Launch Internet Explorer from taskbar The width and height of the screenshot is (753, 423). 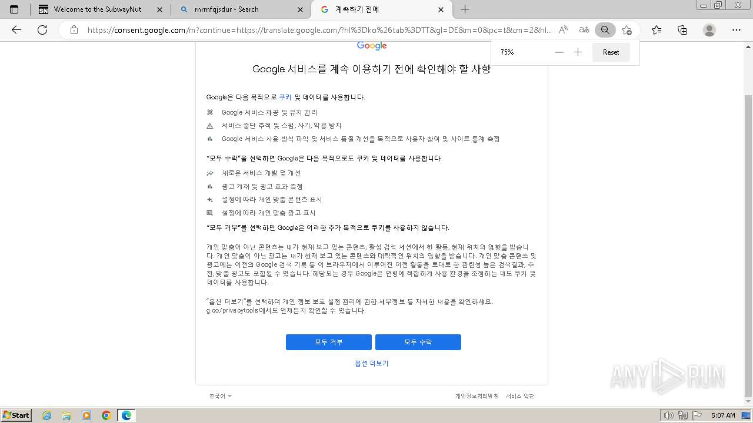(x=47, y=415)
